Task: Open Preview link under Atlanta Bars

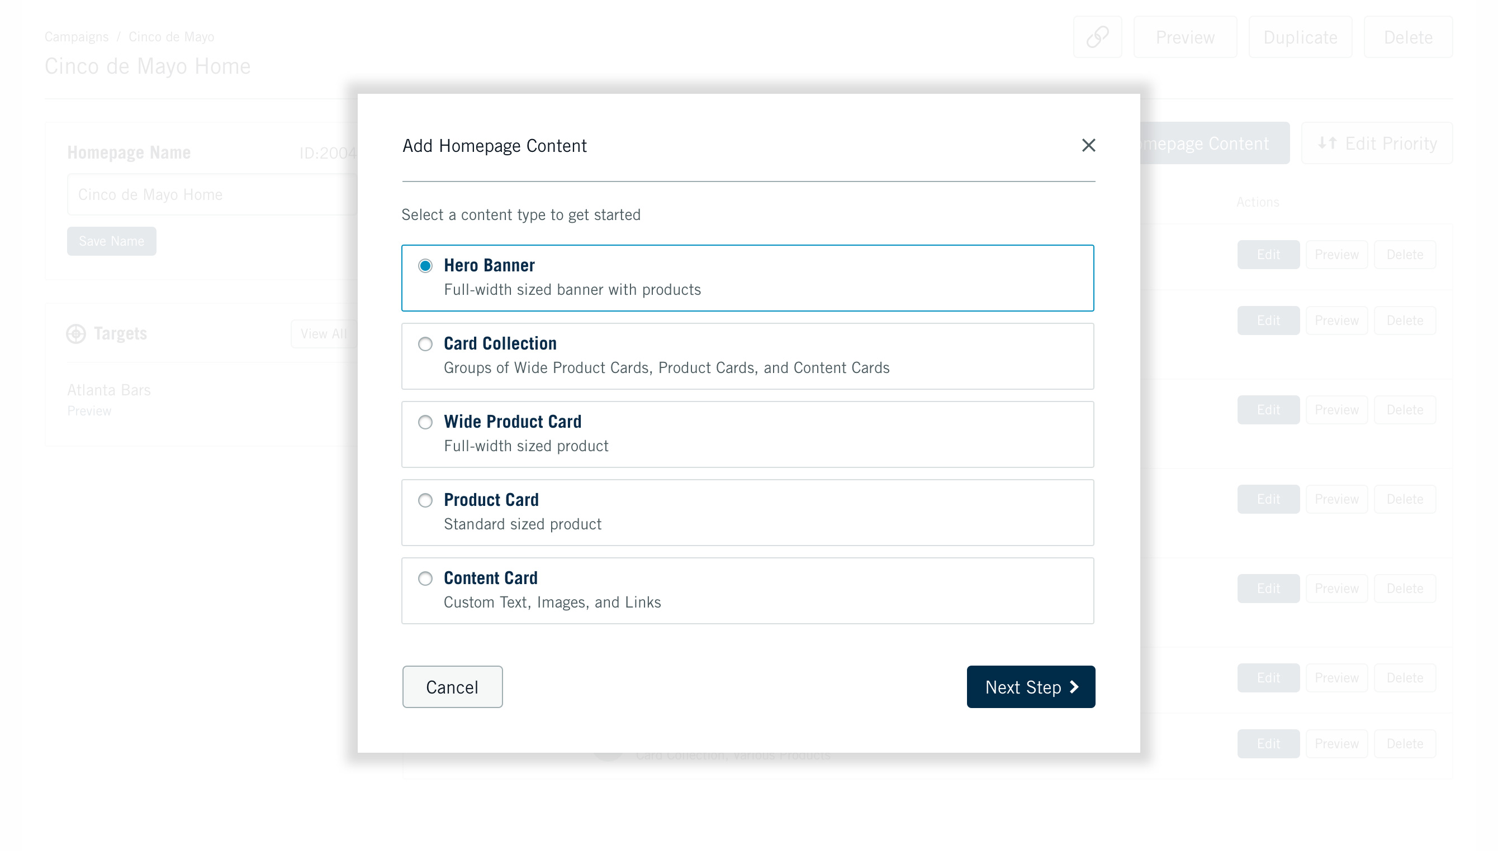Action: [x=89, y=411]
